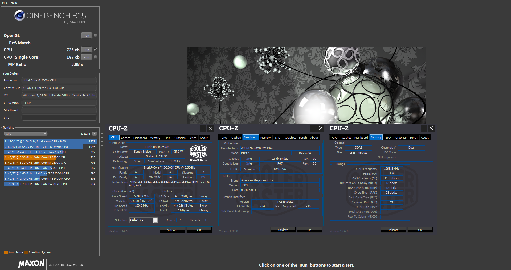Click the MAXON logo at bottom left
The height and width of the screenshot is (270, 511).
tap(31, 263)
